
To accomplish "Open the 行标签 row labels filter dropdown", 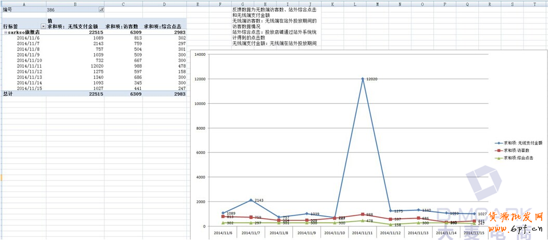I will (x=43, y=26).
